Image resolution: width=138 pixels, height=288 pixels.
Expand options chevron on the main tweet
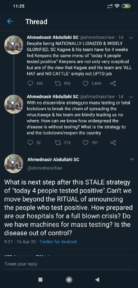point(132,159)
